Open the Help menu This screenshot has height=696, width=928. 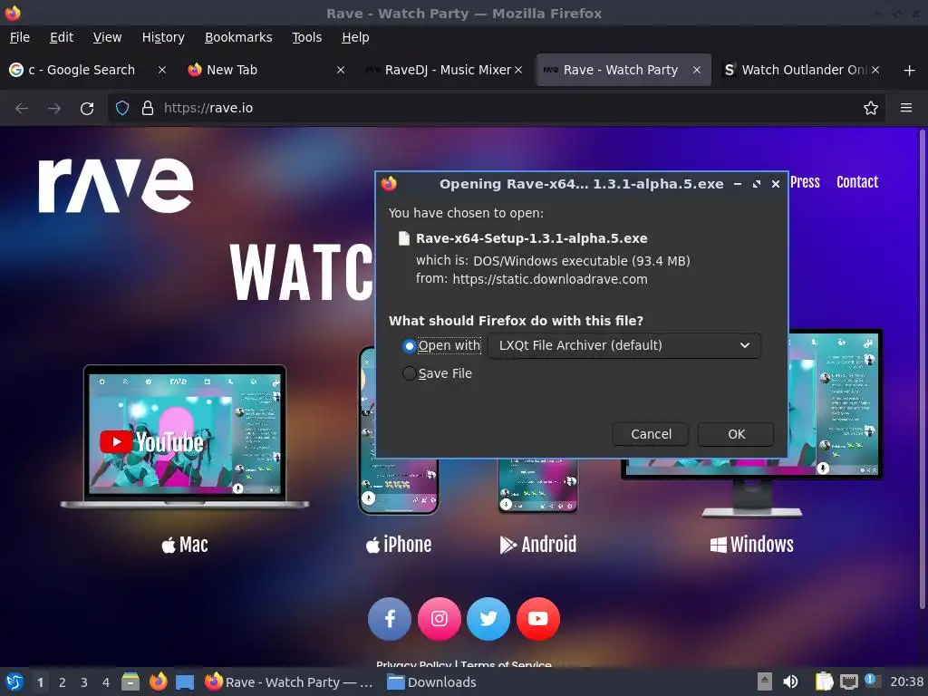[x=355, y=37]
